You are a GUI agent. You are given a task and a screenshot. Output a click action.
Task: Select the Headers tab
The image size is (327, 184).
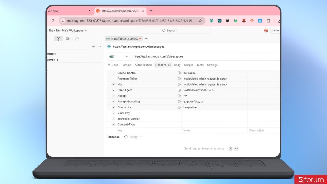point(163,65)
